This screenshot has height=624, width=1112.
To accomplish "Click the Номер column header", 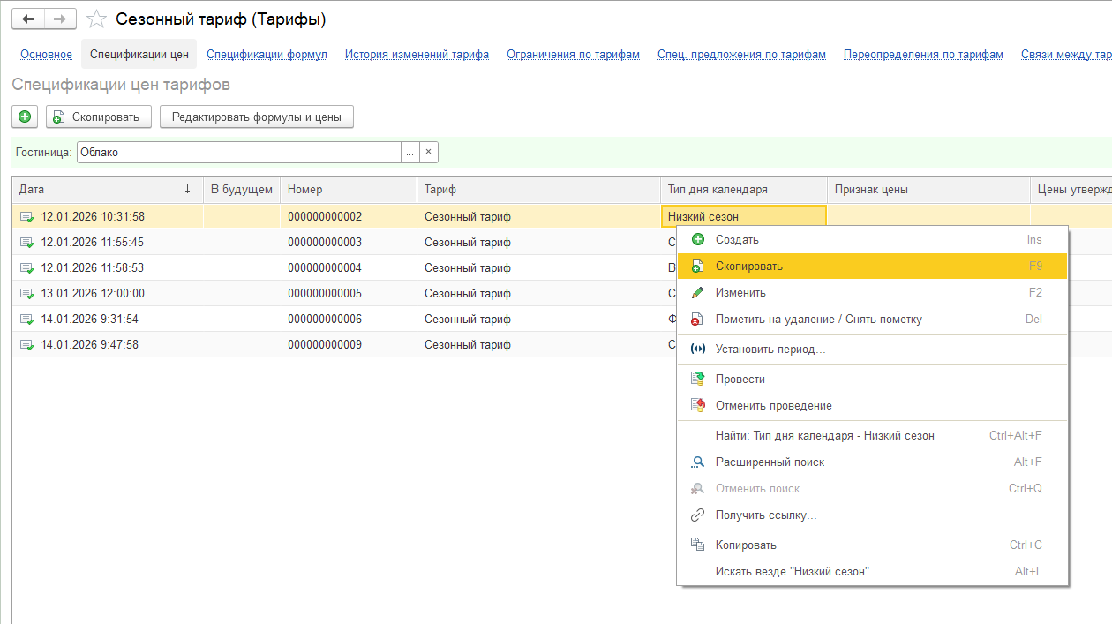I will coord(349,190).
